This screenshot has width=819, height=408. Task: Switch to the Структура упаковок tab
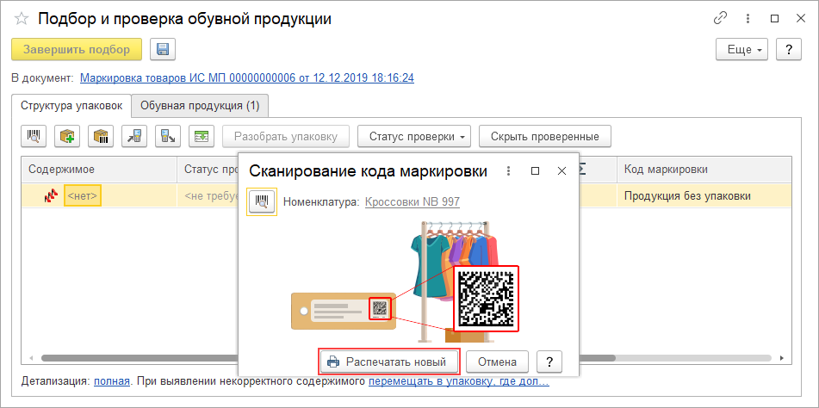(71, 106)
